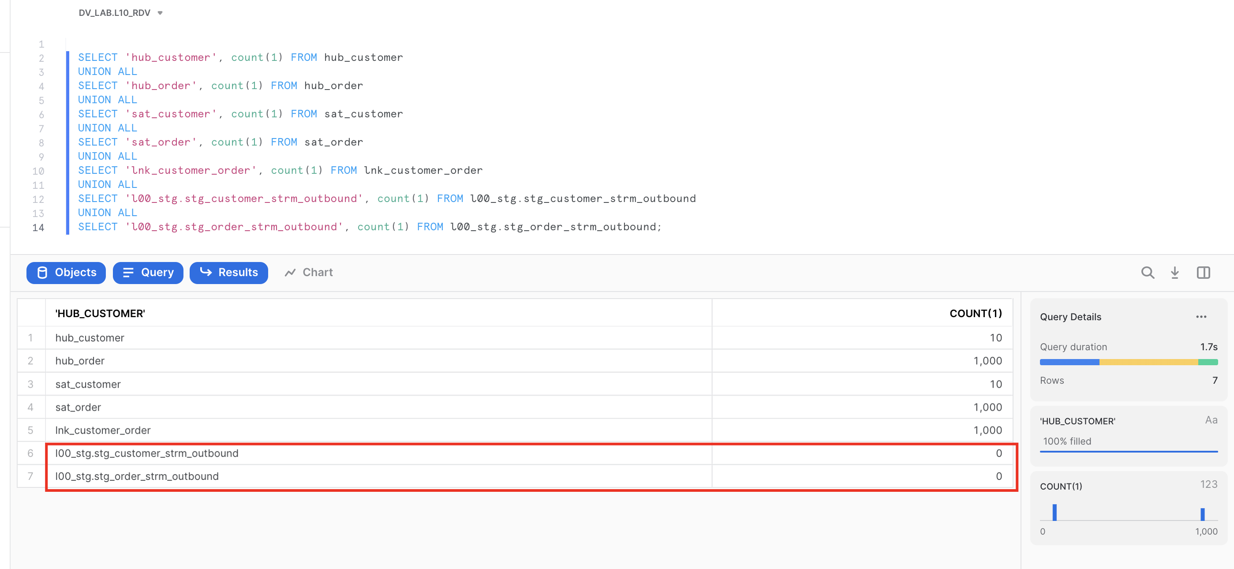1234x569 pixels.
Task: Click the download results icon
Action: point(1175,273)
